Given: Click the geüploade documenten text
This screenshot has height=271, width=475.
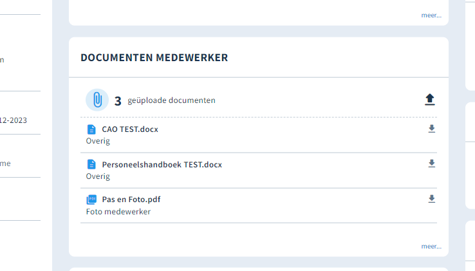Looking at the screenshot, I should (171, 100).
